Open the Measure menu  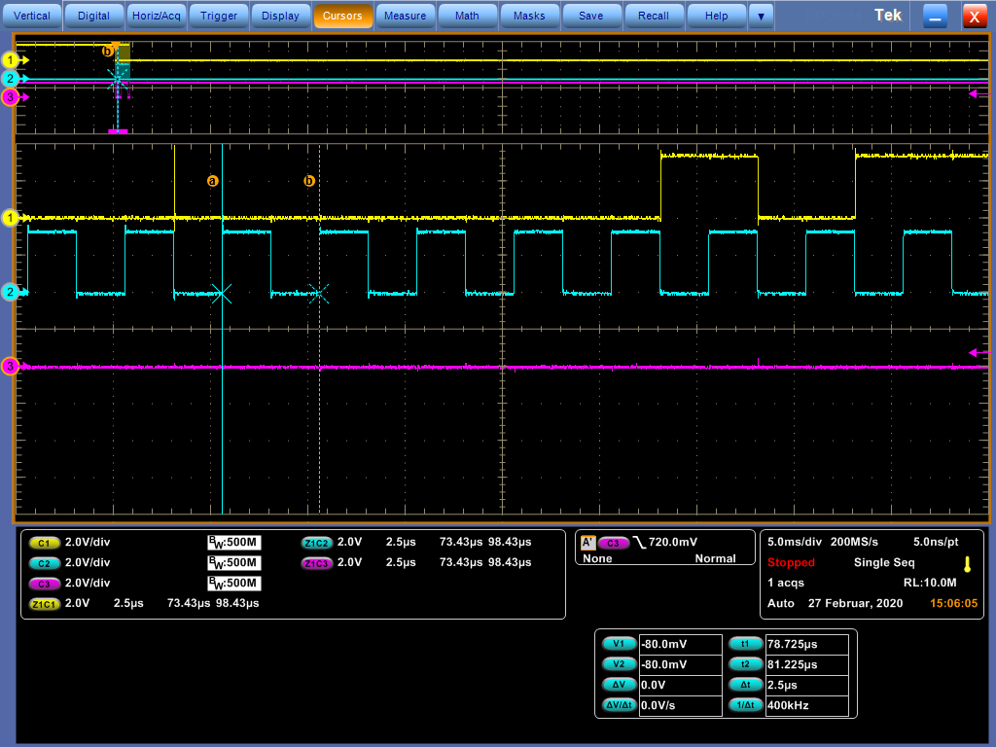(x=405, y=16)
